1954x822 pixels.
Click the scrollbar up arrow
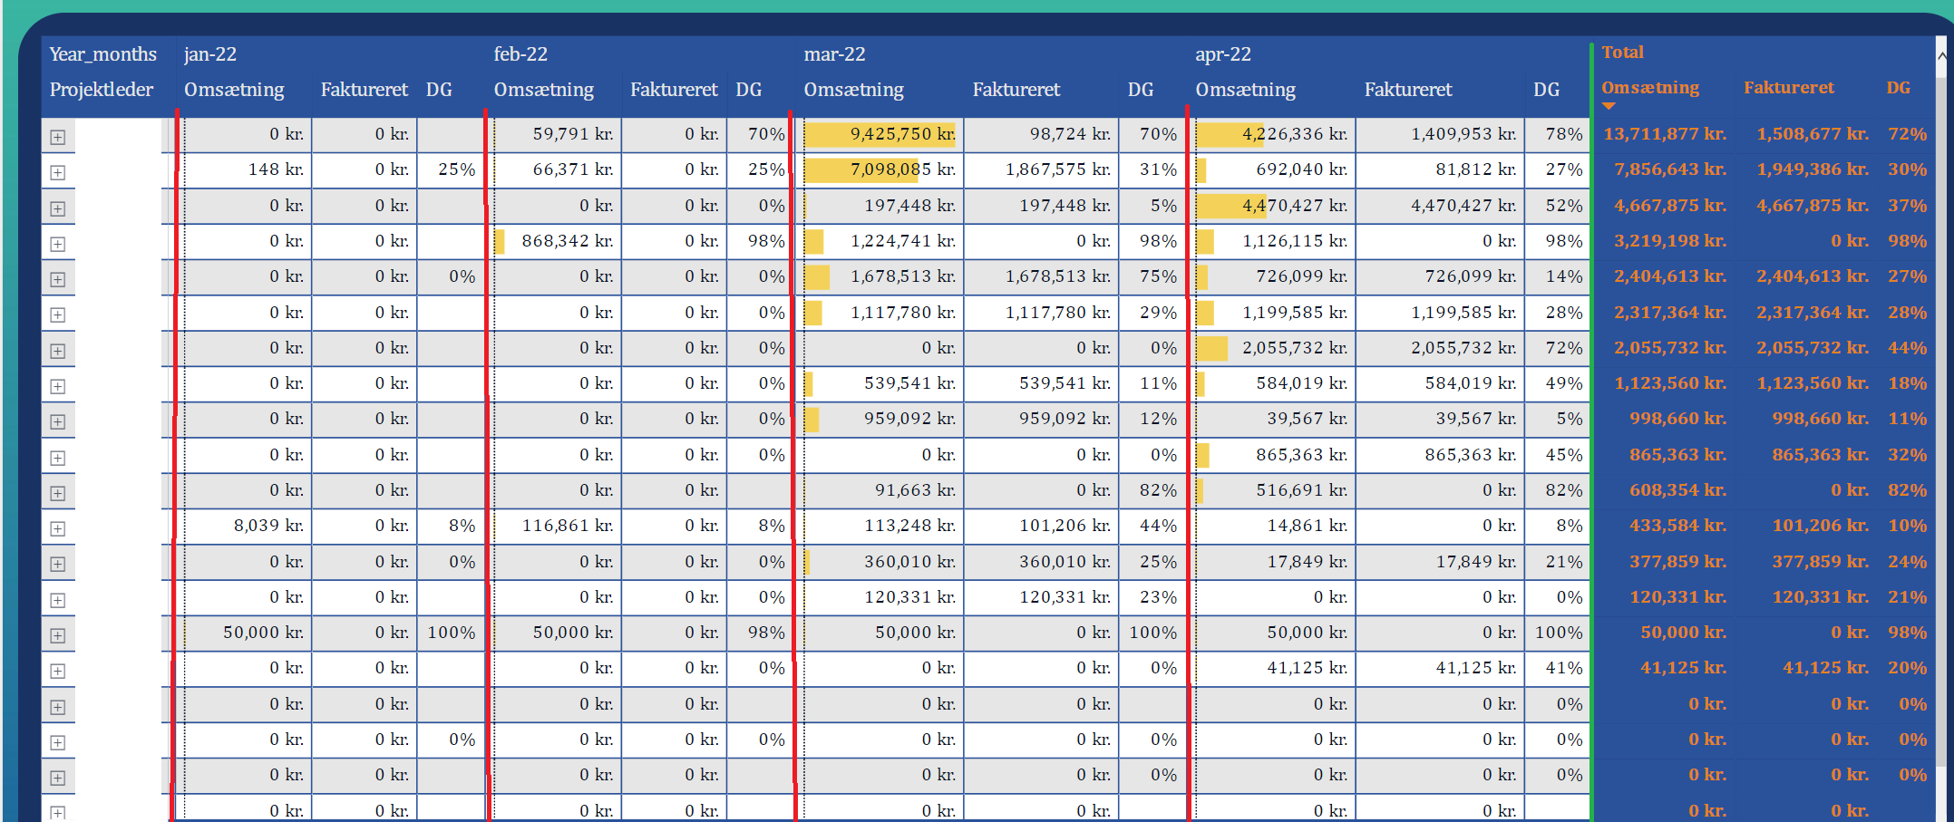pyautogui.click(x=1941, y=56)
